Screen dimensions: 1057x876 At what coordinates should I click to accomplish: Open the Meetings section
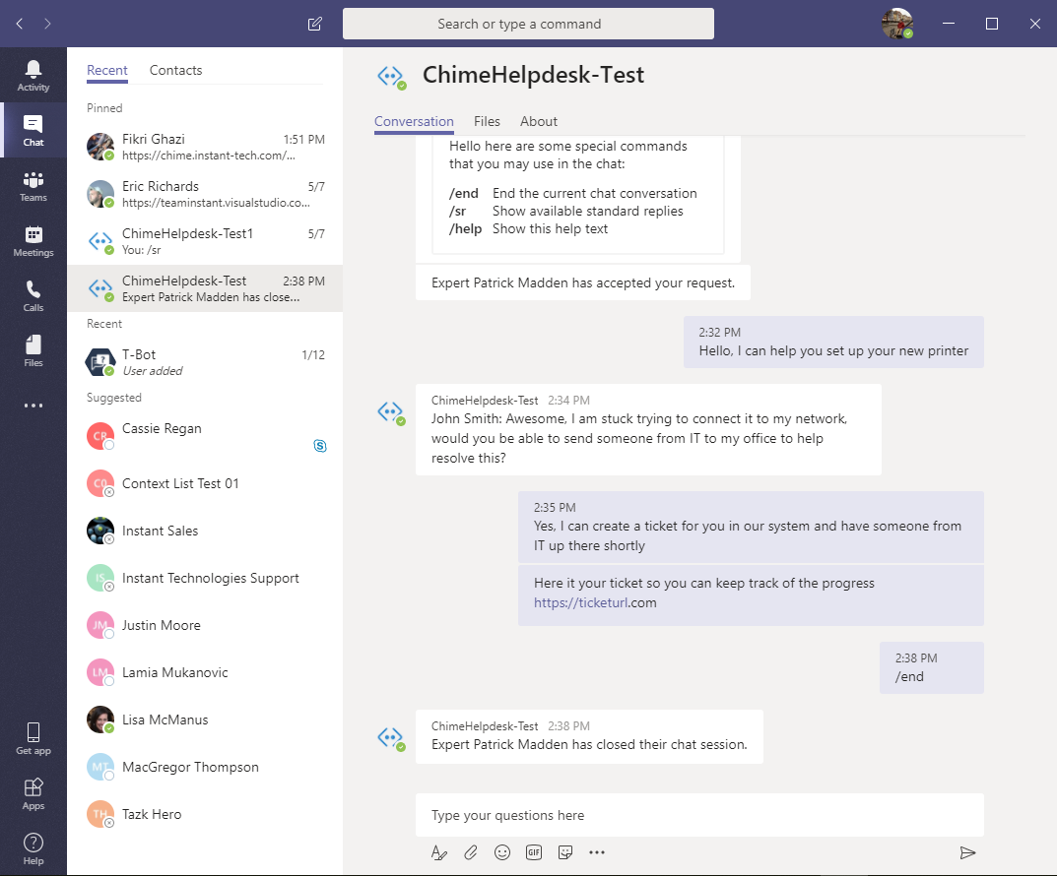(33, 241)
